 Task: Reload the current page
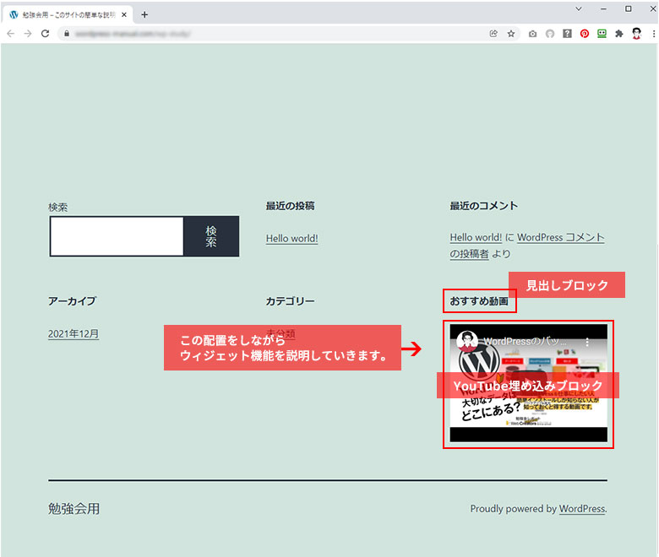(46, 34)
